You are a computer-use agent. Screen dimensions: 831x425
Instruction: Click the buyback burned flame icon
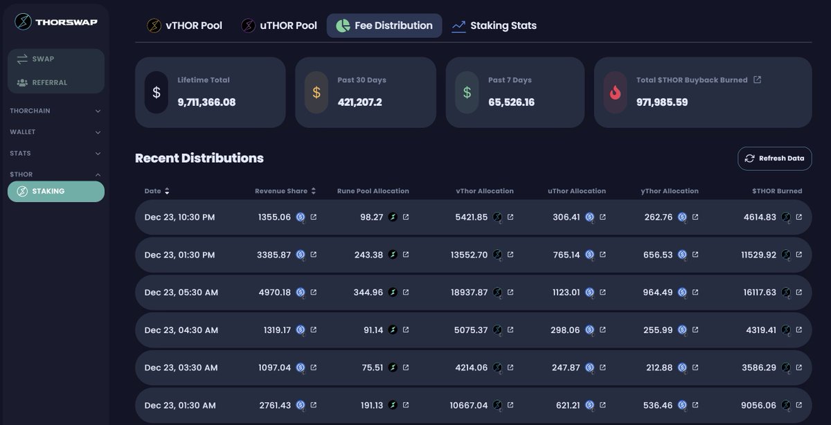(x=615, y=92)
